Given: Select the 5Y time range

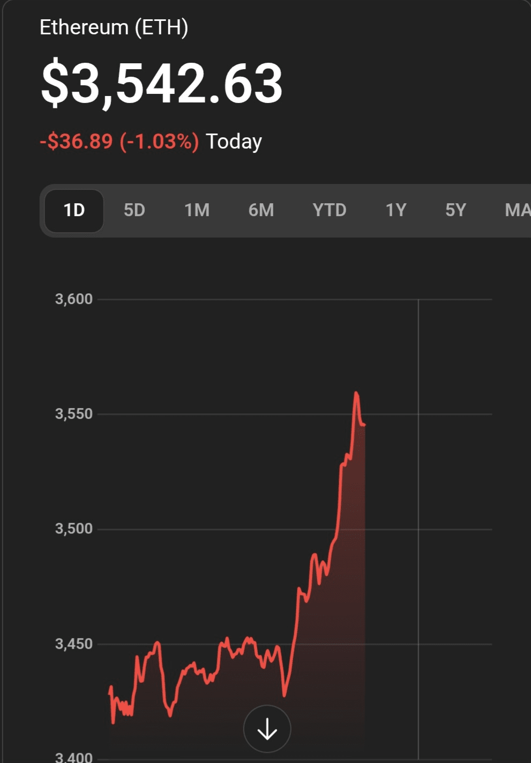Looking at the screenshot, I should tap(455, 210).
